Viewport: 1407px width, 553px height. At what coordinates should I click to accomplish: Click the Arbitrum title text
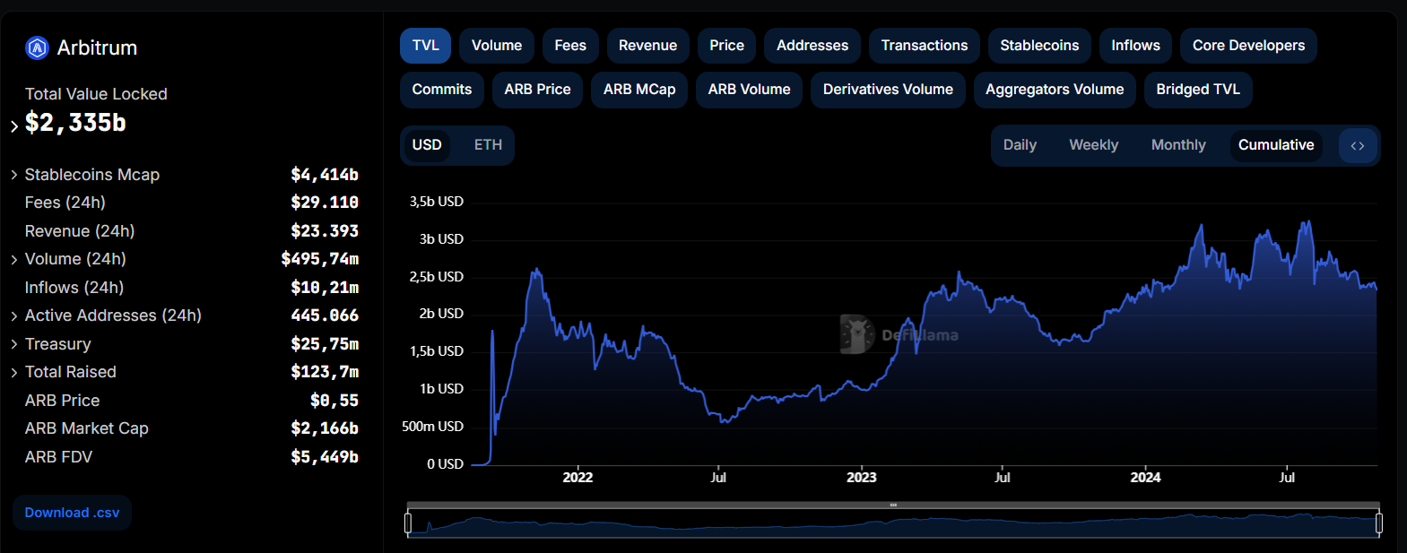[98, 48]
